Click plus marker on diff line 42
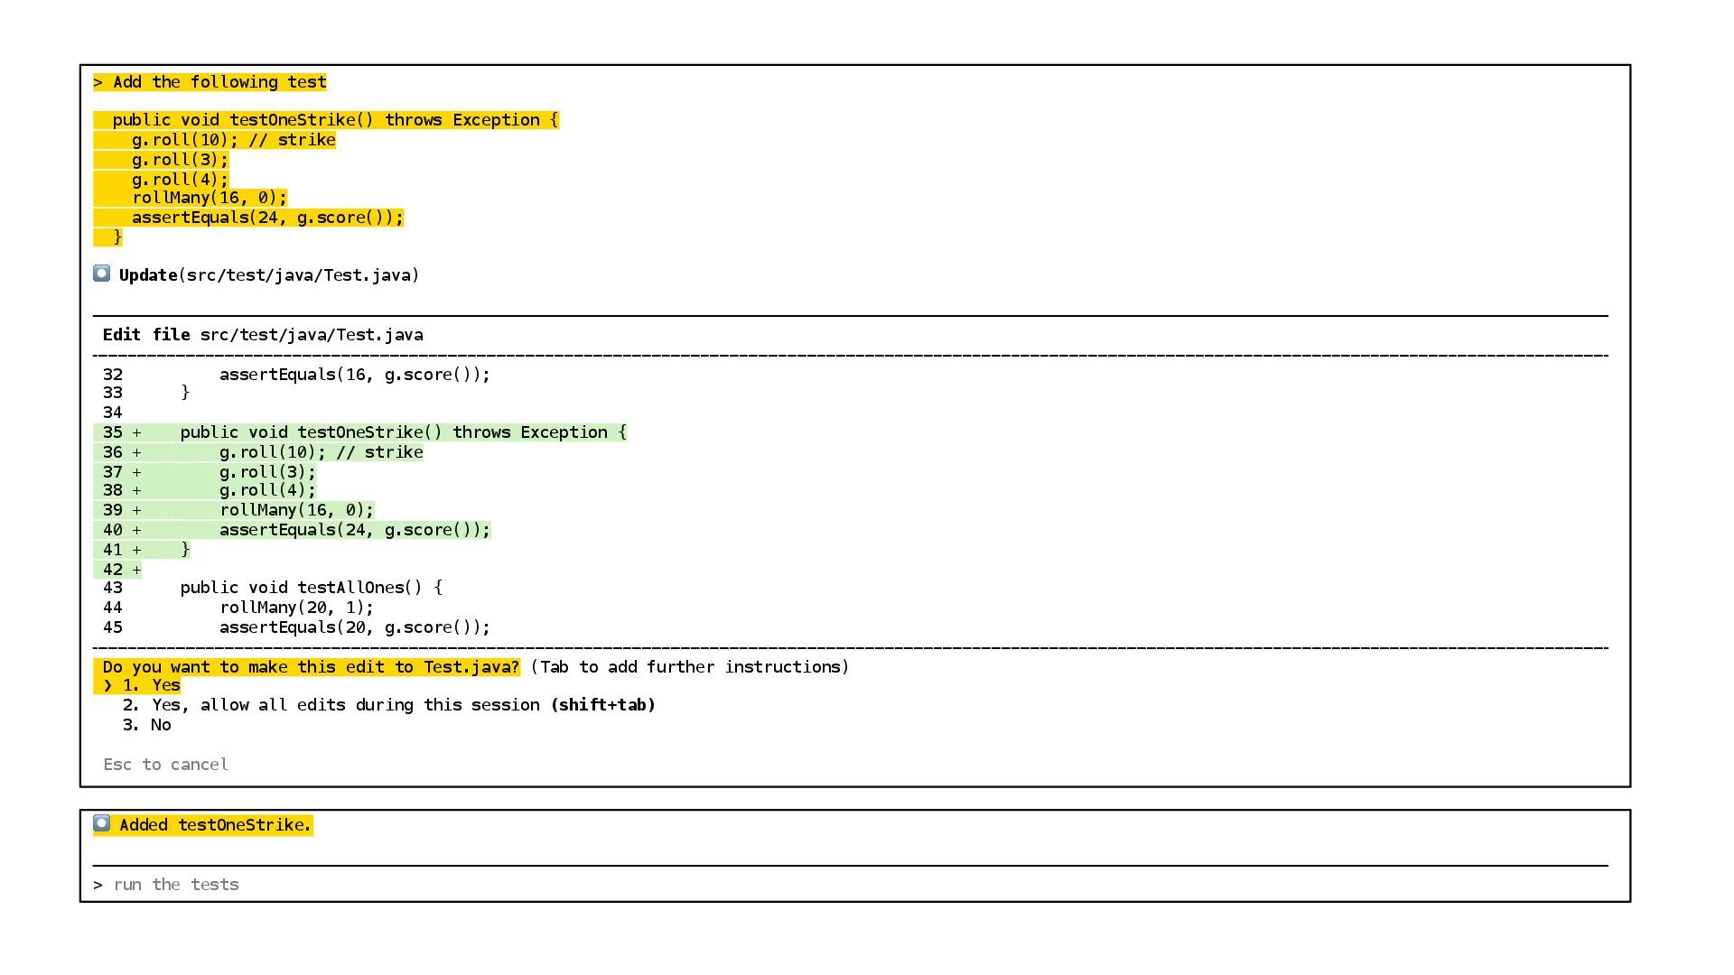Viewport: 1734px width, 975px height. click(137, 570)
